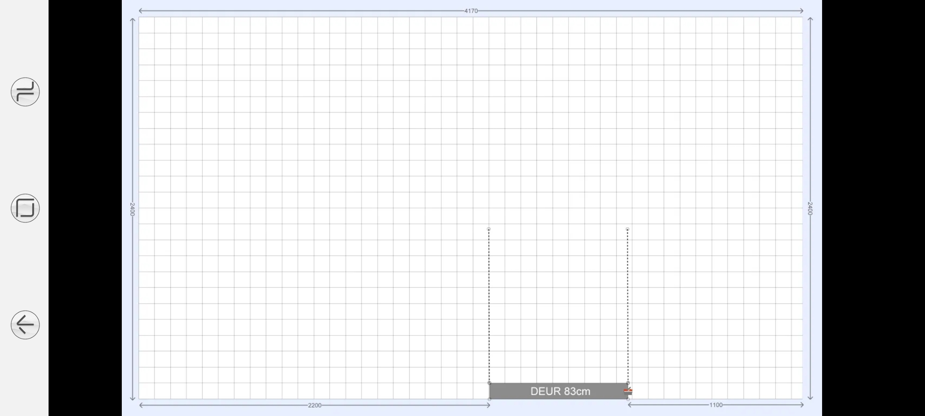Tap the home navigation icon
Viewport: 925px width, 416px height.
[x=25, y=208]
